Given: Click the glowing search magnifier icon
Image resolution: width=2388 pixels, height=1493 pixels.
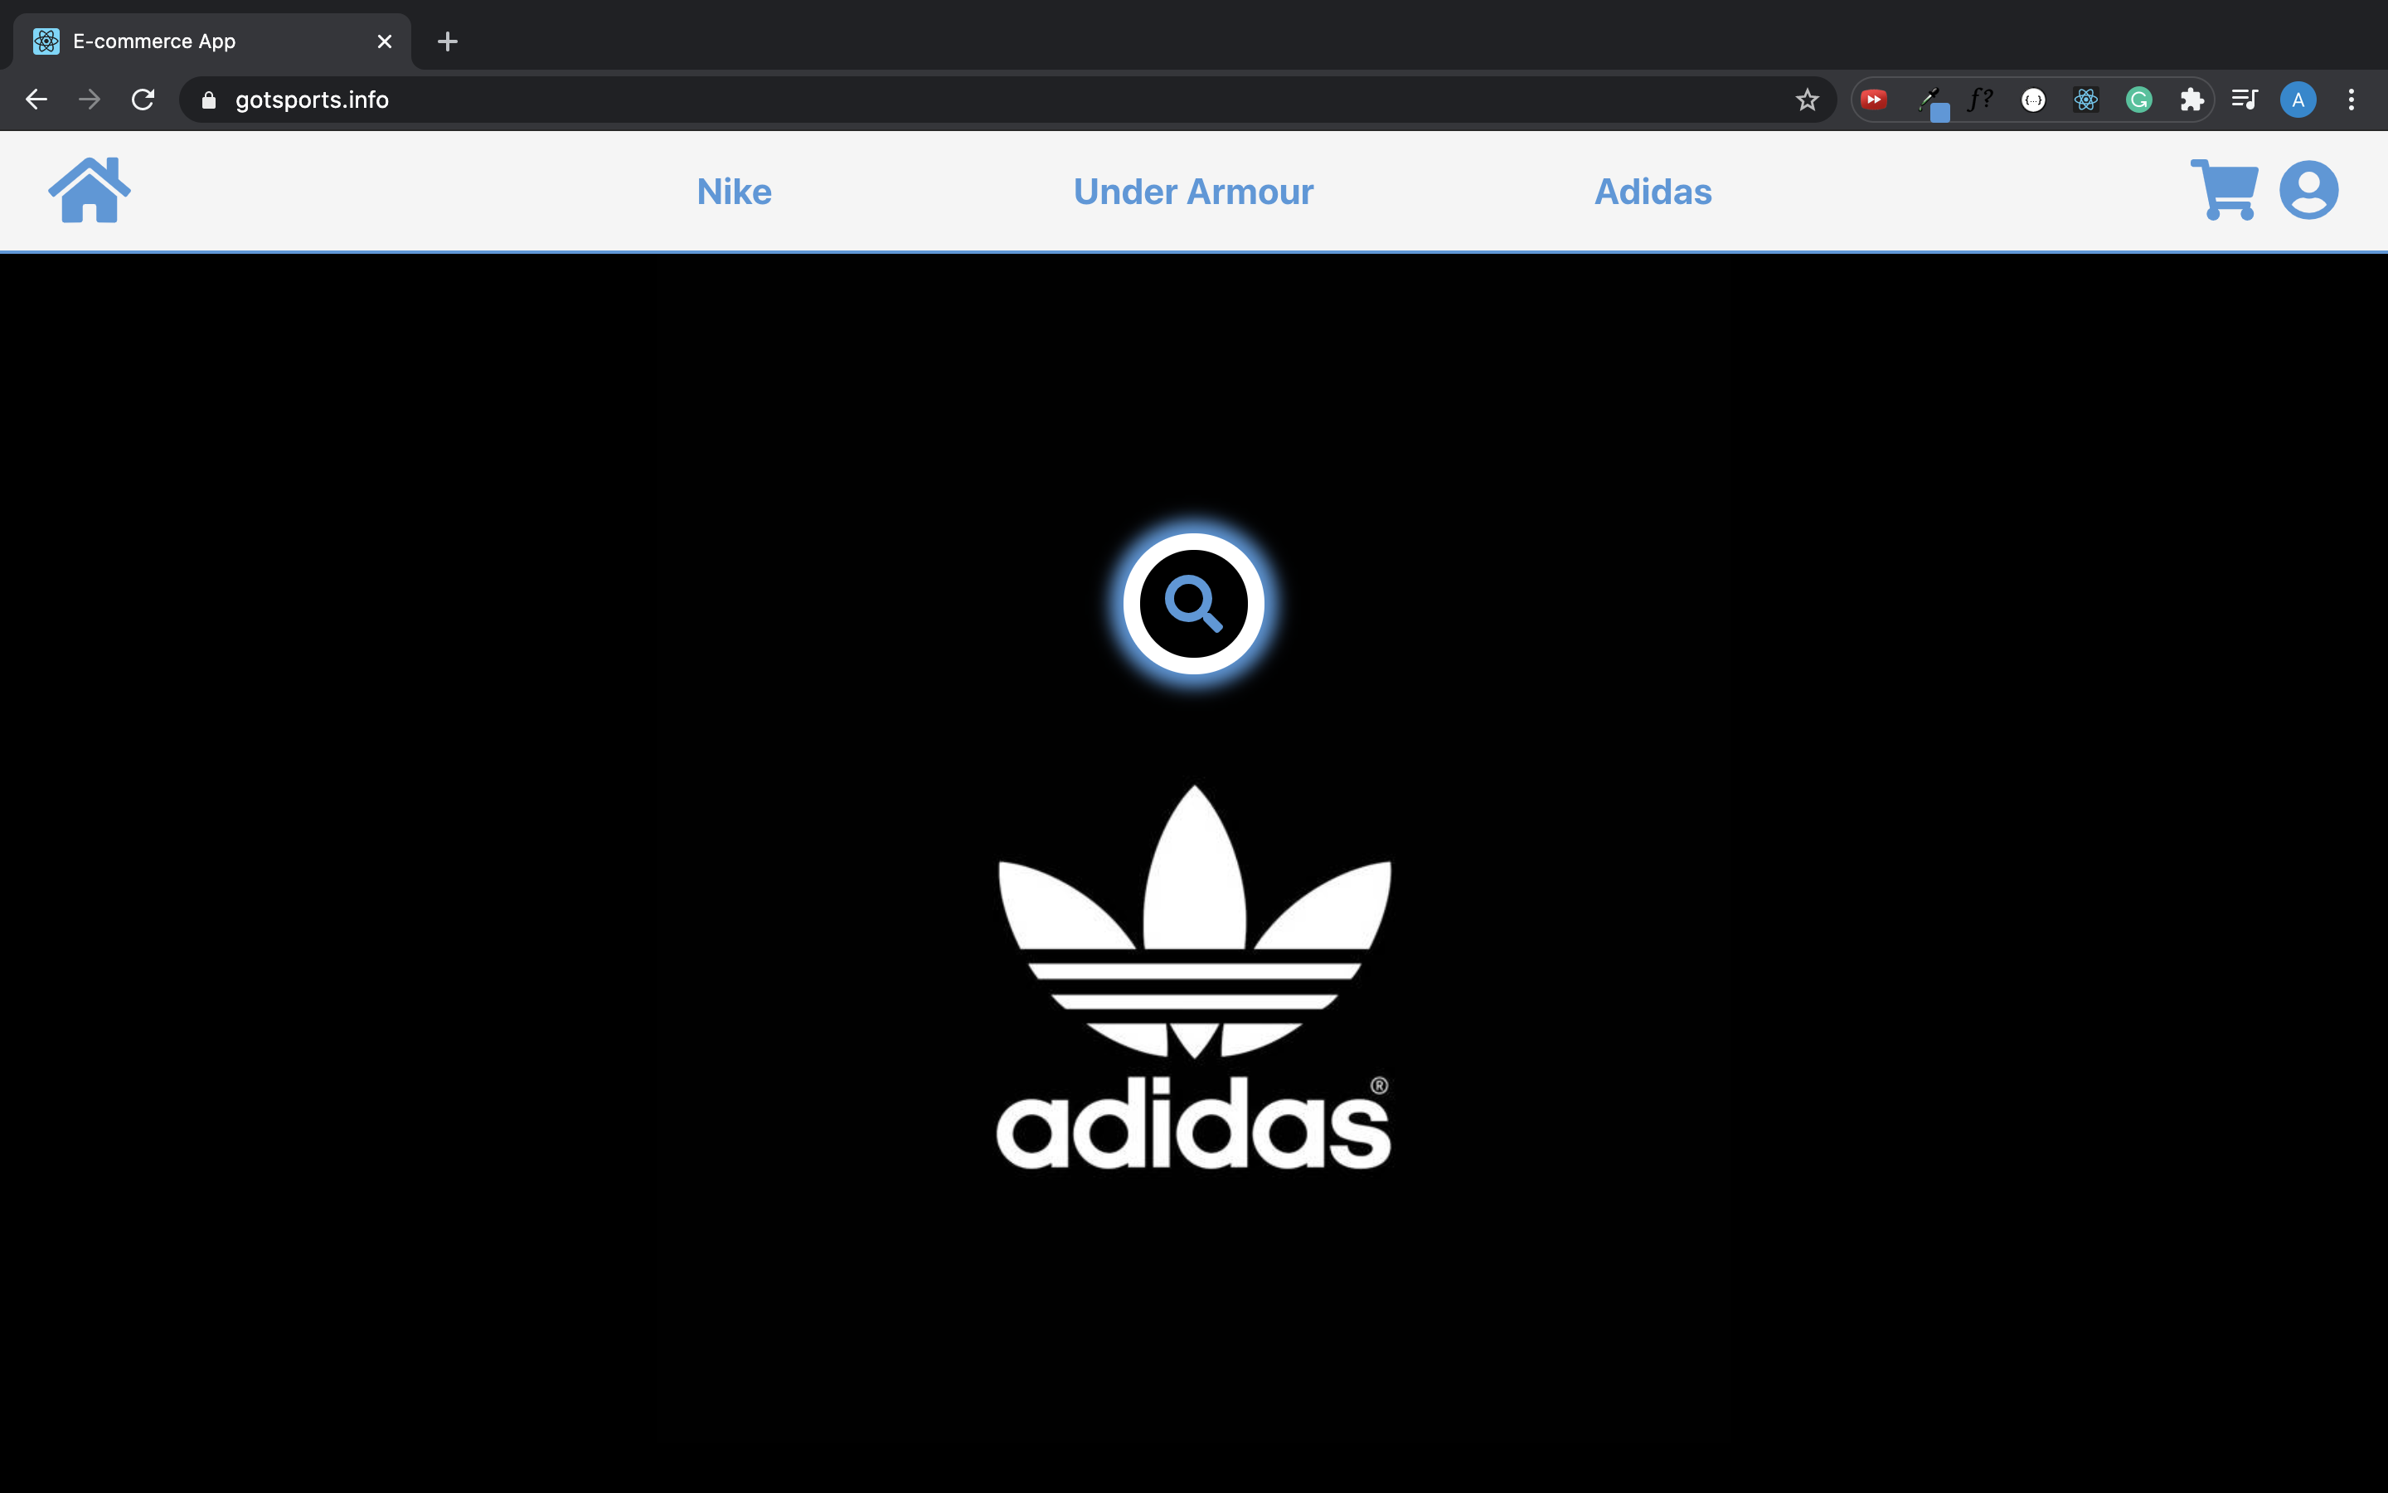Looking at the screenshot, I should pos(1194,603).
